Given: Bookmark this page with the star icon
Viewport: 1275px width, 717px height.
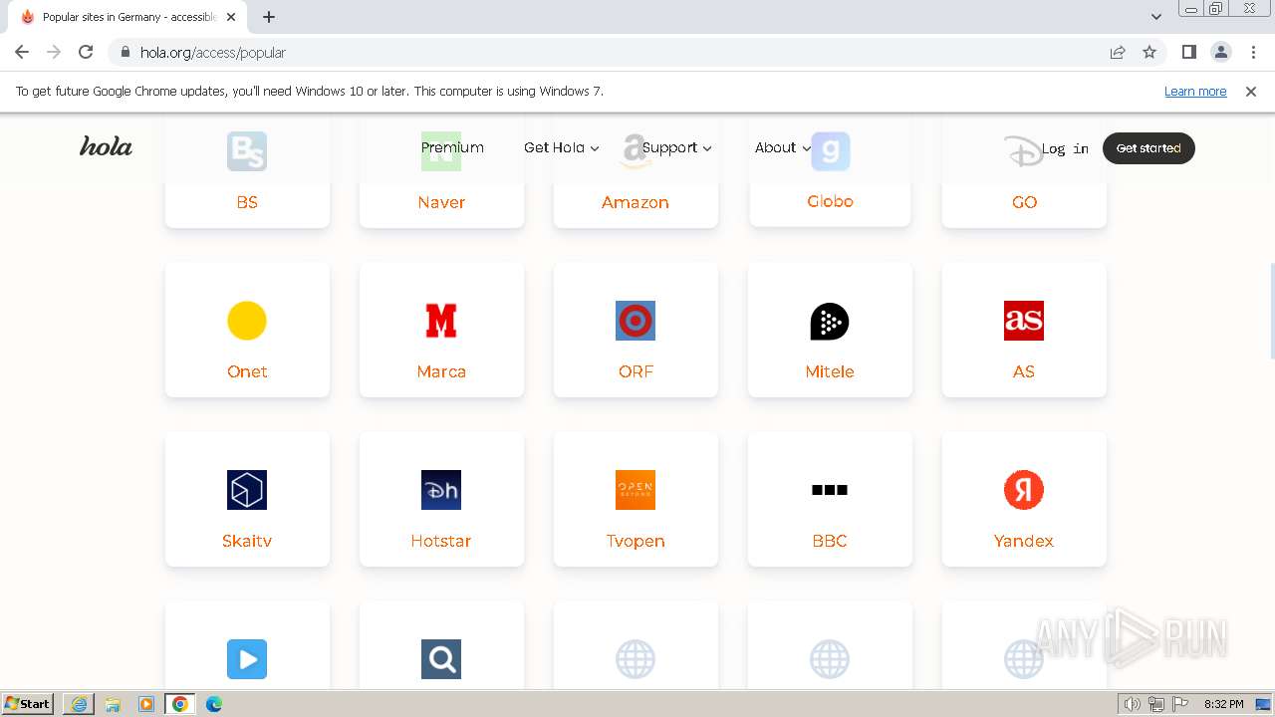Looking at the screenshot, I should (x=1149, y=52).
